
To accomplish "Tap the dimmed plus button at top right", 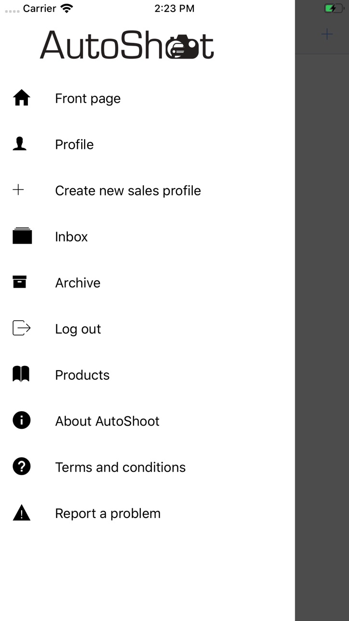I will [327, 34].
